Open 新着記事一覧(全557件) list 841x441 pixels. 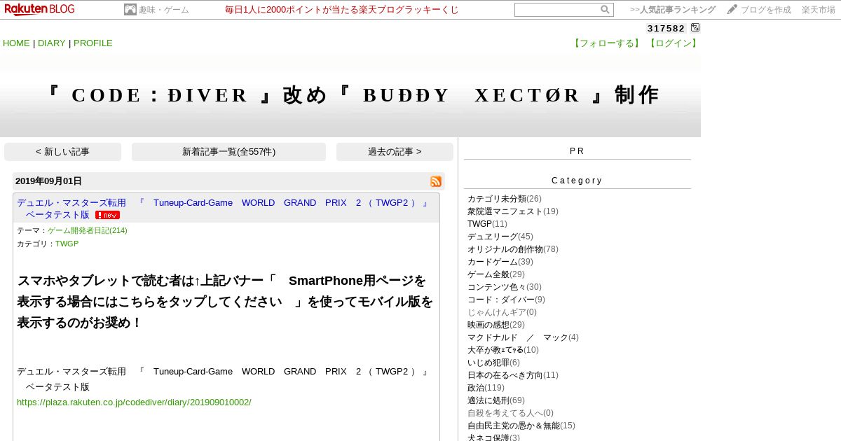point(228,152)
